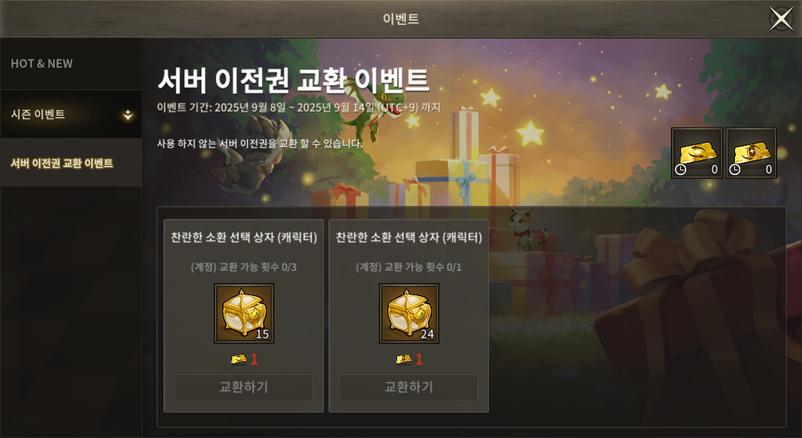Image resolution: width=802 pixels, height=438 pixels.
Task: Click the 교환 가능 횟수 0/1 label
Action: coord(409,267)
